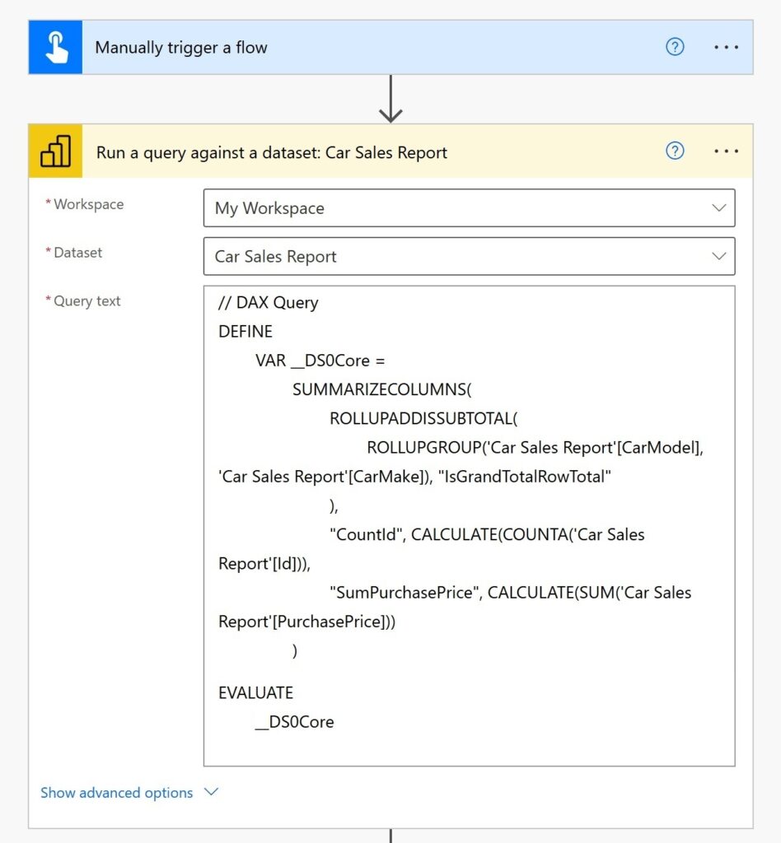Screen dimensions: 781x843
Task: Expand advanced options chevron arrow
Action: coord(212,792)
